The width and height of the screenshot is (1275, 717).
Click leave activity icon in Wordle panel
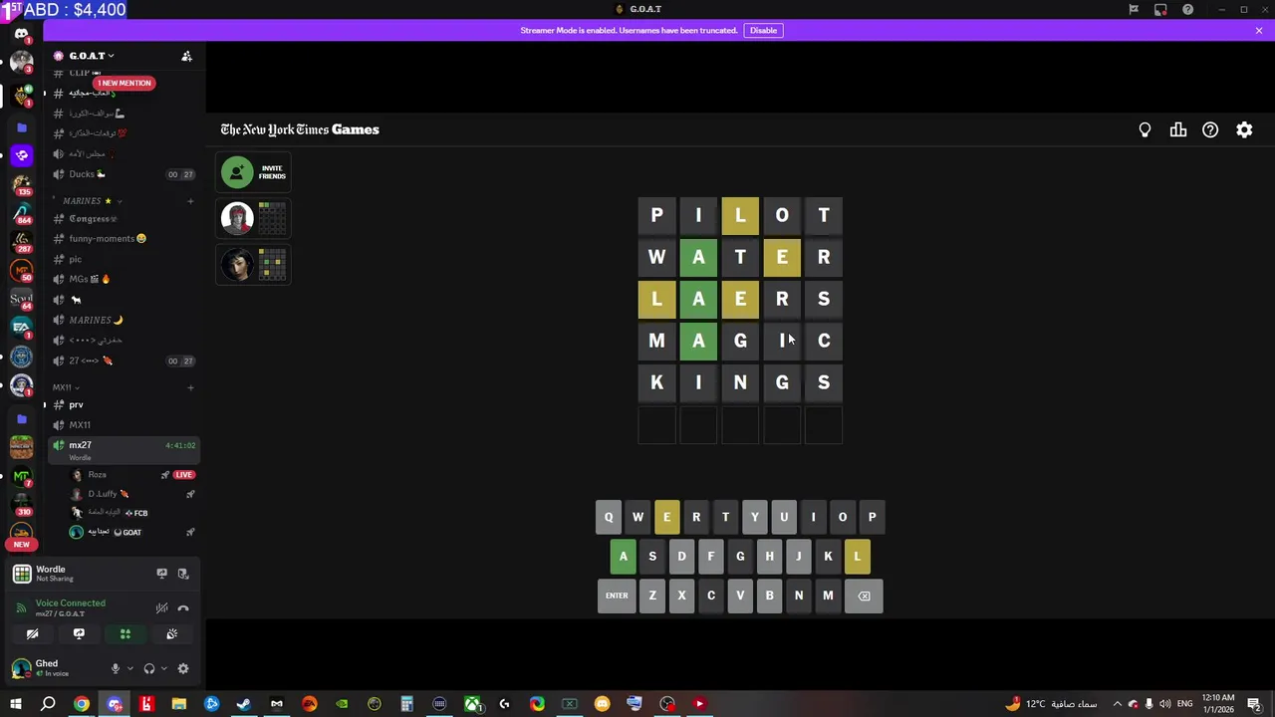[183, 574]
